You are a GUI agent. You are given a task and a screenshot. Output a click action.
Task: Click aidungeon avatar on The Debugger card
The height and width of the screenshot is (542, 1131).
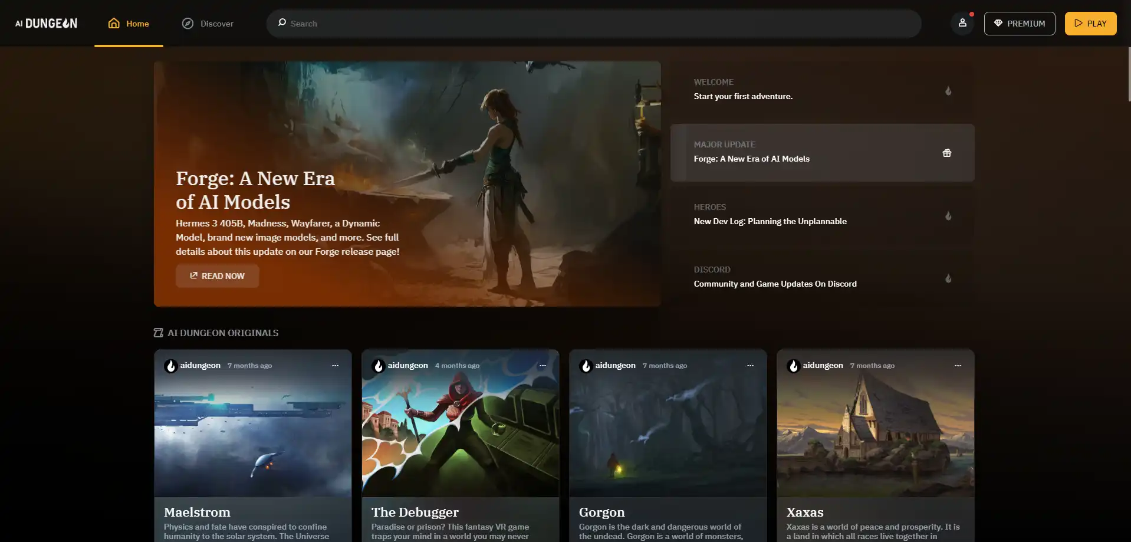pyautogui.click(x=379, y=366)
